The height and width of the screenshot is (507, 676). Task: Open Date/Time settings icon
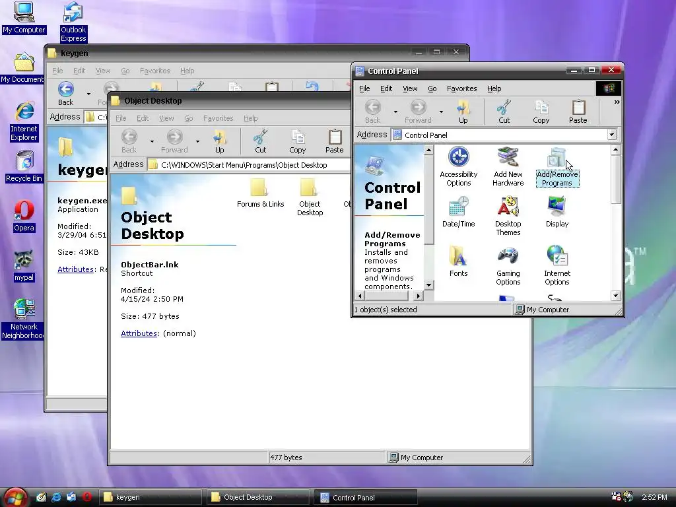[458, 212]
